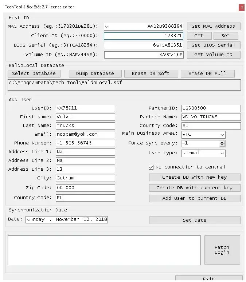Click the Email field nospam@yok.com
The image size is (246, 282).
pyautogui.click(x=85, y=135)
